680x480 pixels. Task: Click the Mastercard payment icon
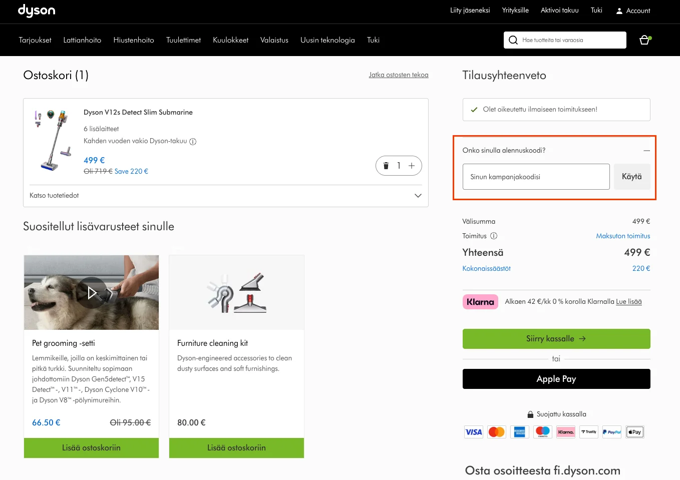(497, 432)
